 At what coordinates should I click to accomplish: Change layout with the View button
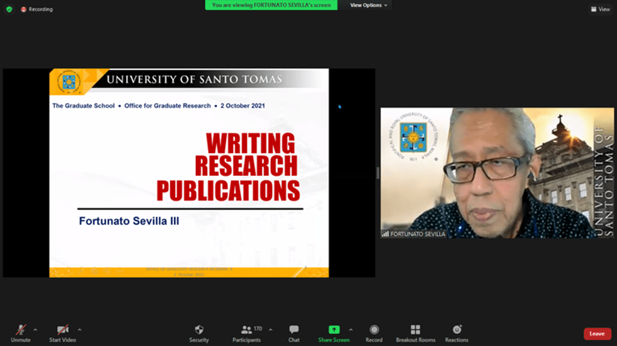(601, 9)
